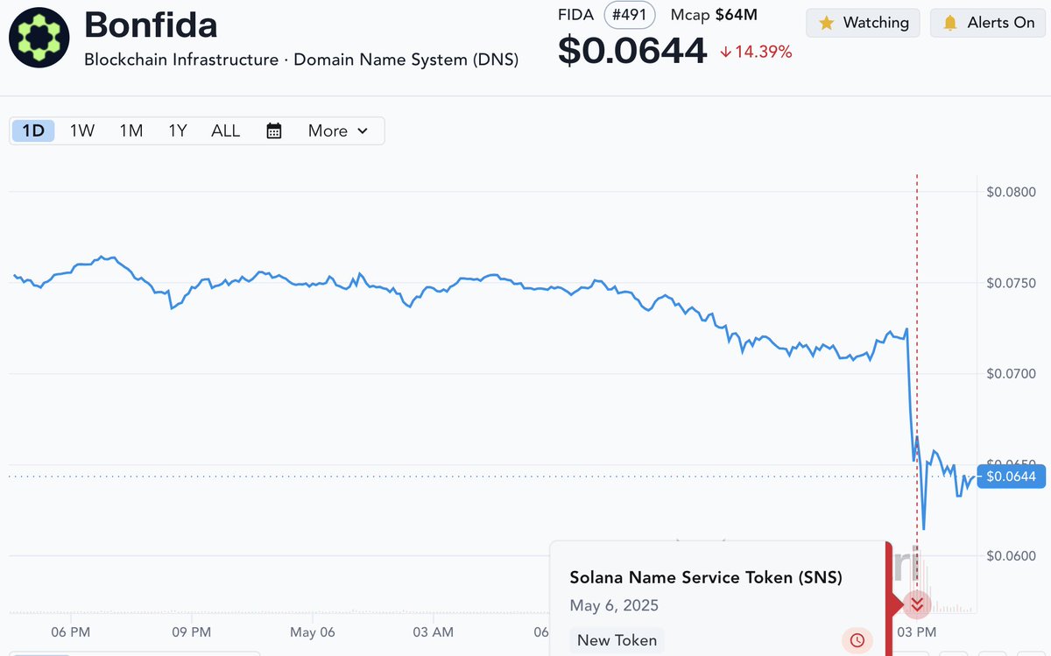Click the 06 PM x-axis label
1051x656 pixels.
point(70,631)
